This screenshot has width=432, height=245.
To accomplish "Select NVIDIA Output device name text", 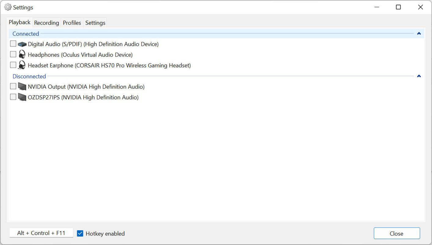I will pyautogui.click(x=86, y=87).
